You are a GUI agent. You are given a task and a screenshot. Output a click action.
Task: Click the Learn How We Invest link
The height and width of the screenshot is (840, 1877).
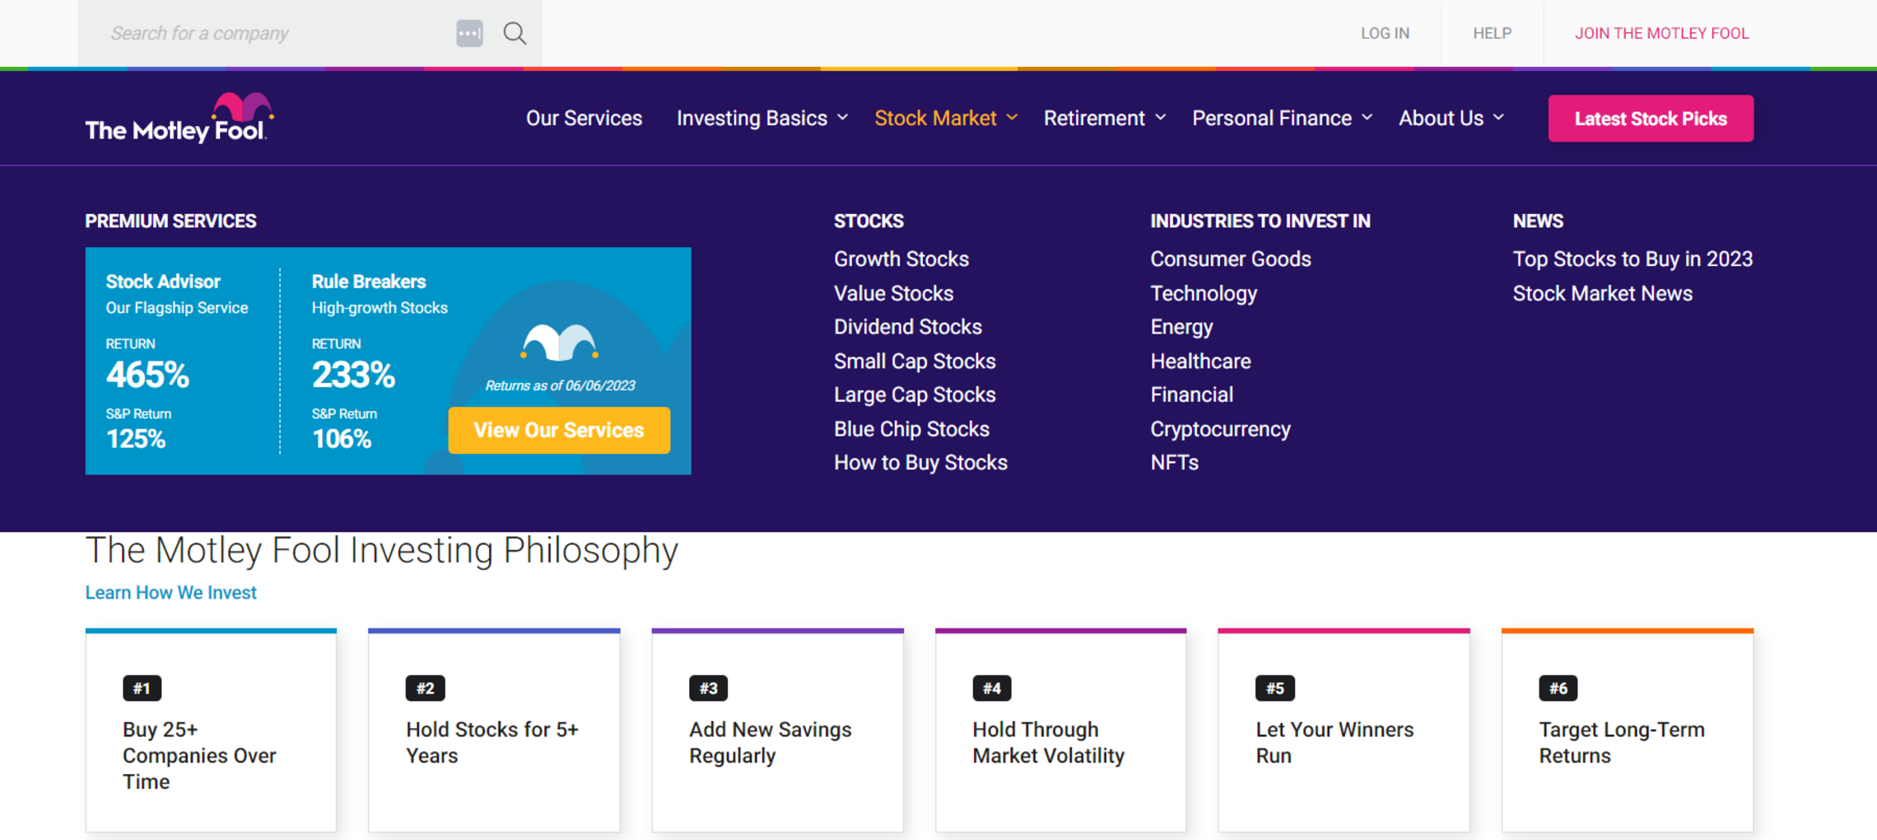pyautogui.click(x=171, y=593)
